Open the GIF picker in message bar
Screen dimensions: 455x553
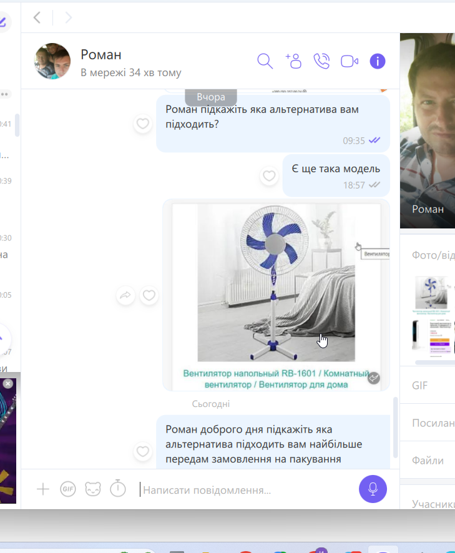(x=68, y=489)
